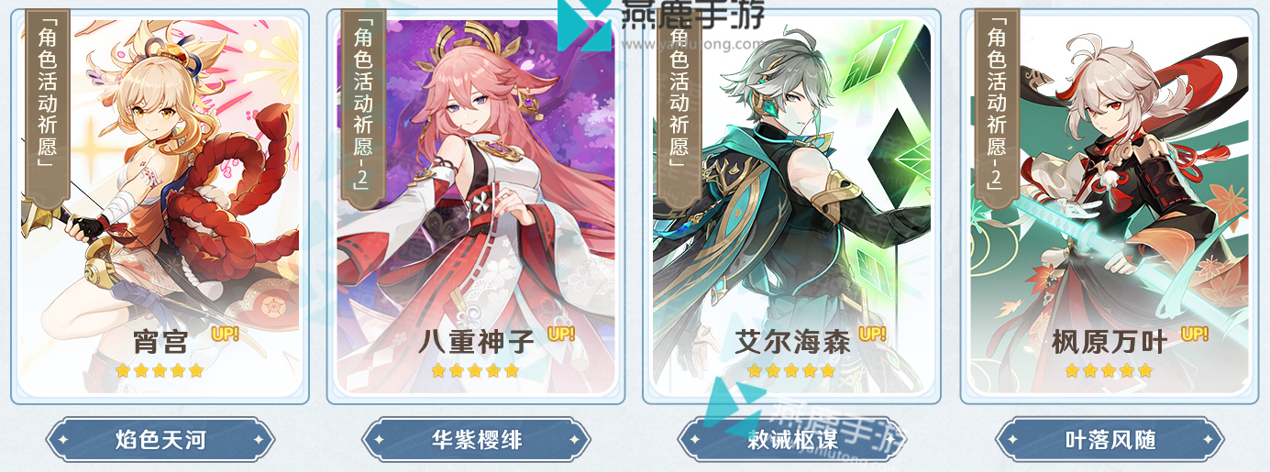This screenshot has width=1270, height=472.
Task: Click the 角色活动祈愿 ribbon on 宵宫 card
Action: [x=48, y=103]
